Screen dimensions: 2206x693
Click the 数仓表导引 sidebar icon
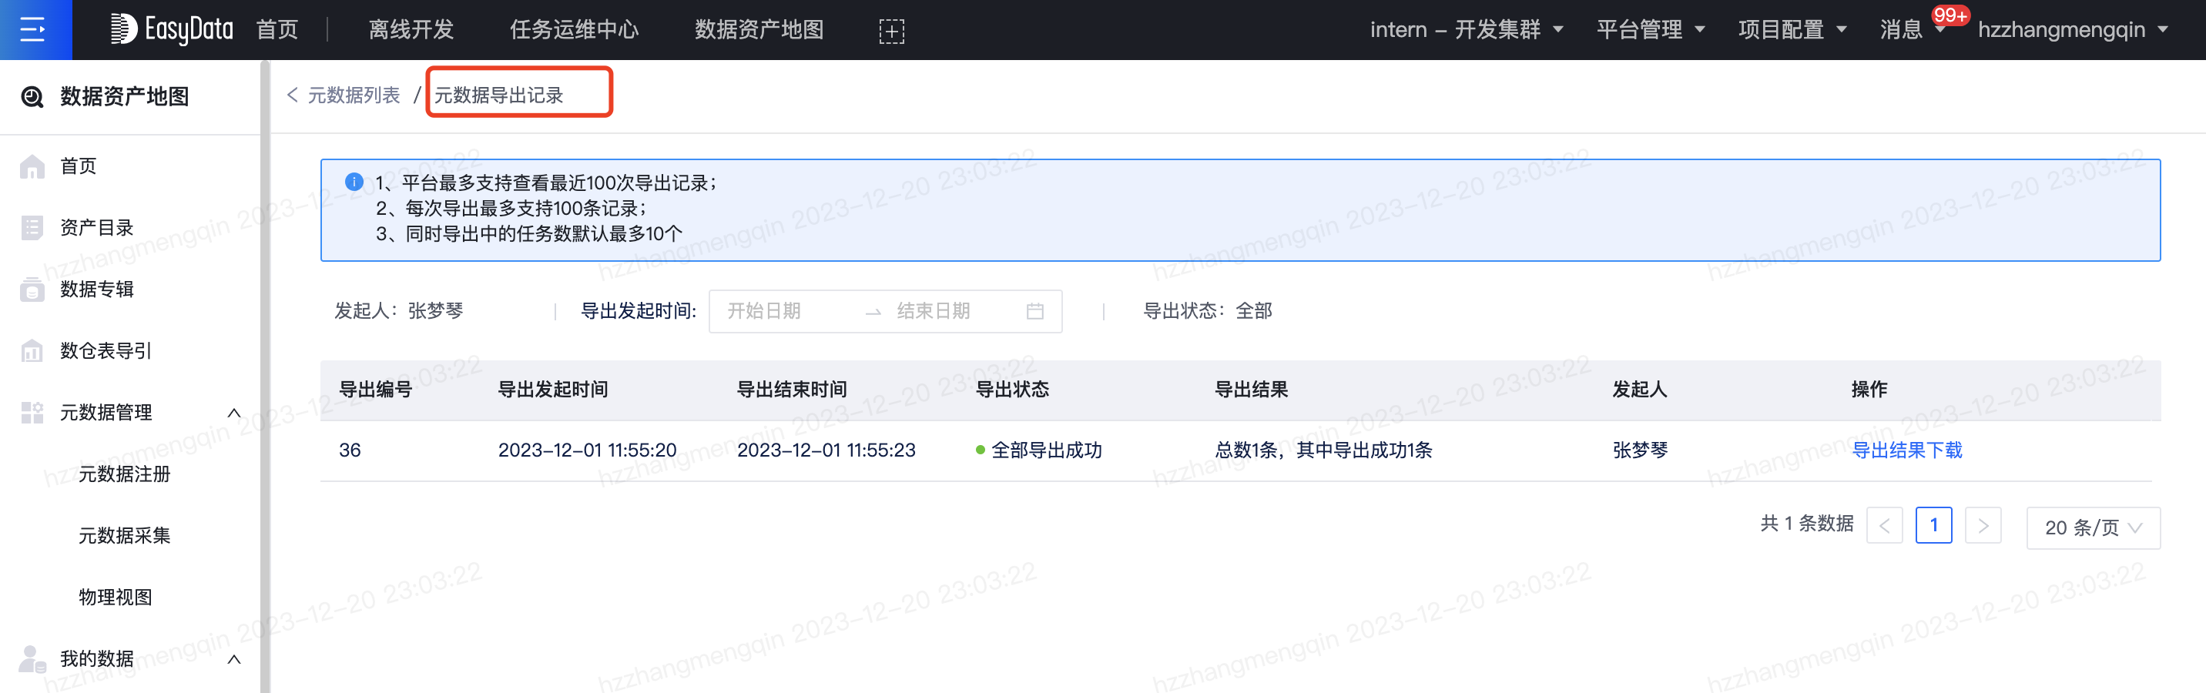pyautogui.click(x=32, y=351)
